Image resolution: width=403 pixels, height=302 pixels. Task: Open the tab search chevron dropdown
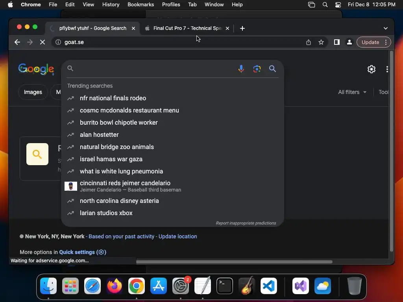(386, 28)
